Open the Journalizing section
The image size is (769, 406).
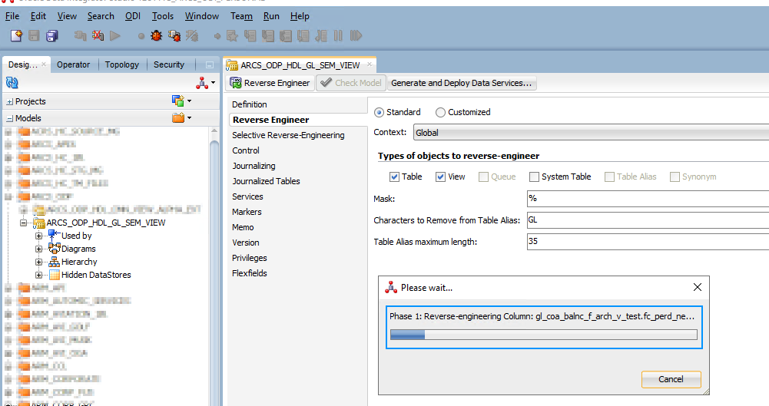(x=254, y=166)
